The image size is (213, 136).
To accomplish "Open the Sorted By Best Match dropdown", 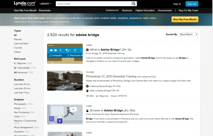I will [x=189, y=34].
